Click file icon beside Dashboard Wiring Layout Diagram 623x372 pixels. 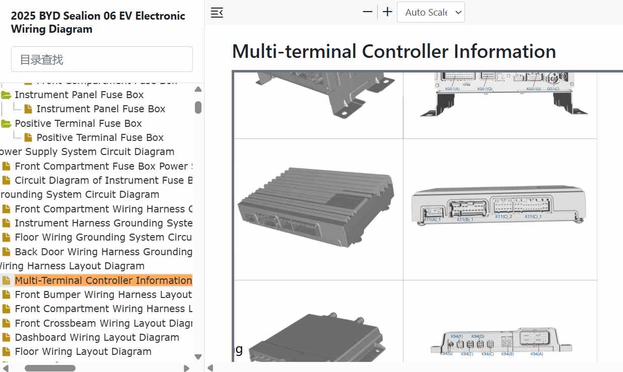click(x=6, y=337)
